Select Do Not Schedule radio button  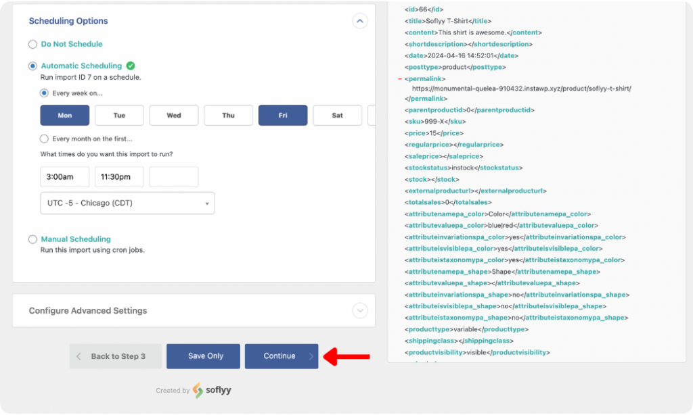[32, 44]
